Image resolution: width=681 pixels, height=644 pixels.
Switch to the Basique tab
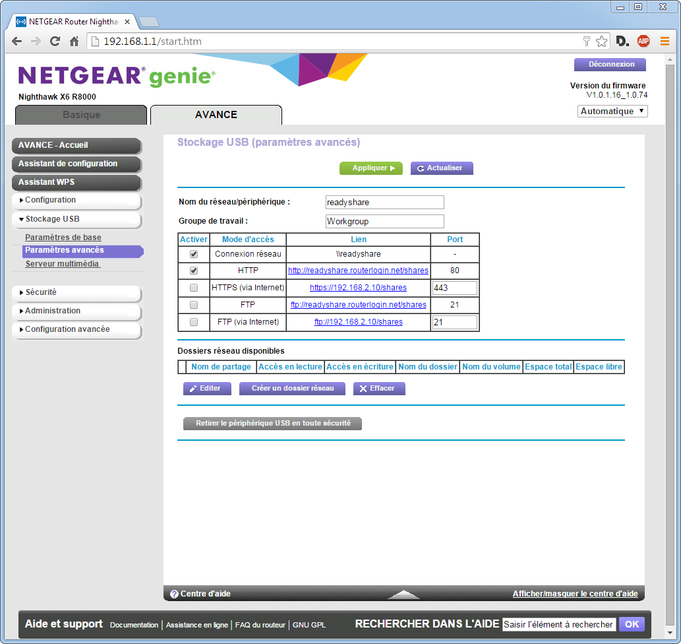[81, 115]
